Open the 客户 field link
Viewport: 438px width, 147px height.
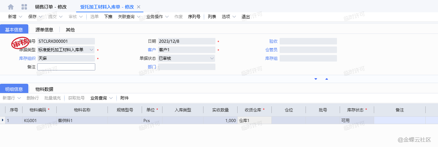pyautogui.click(x=152, y=50)
